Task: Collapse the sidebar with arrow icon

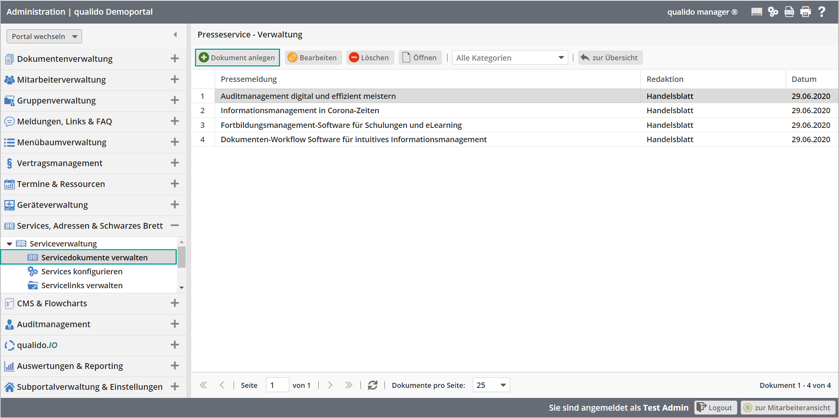Action: tap(175, 35)
